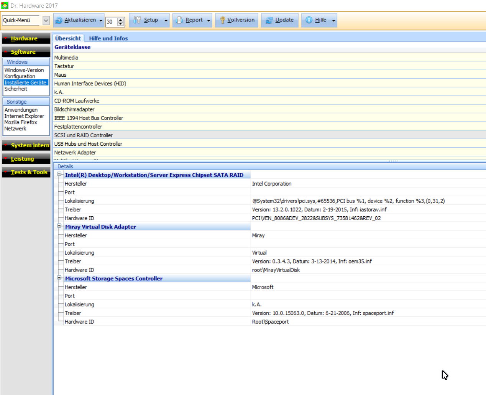Image resolution: width=486 pixels, height=395 pixels.
Task: Select the k.A. device class row
Action: point(269,92)
